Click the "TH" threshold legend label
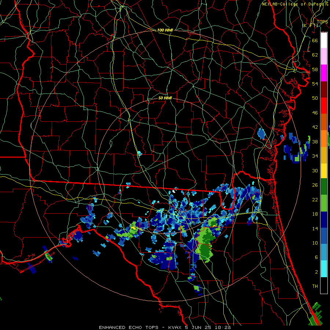Image resolution: width=330 pixels, height=330 pixels. pyautogui.click(x=315, y=286)
